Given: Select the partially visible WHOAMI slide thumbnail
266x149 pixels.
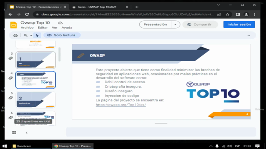Looking at the screenshot, I should pyautogui.click(x=36, y=44).
